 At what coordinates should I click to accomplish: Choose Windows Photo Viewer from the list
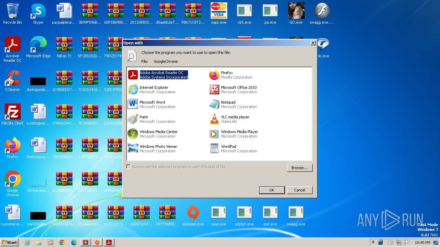(x=153, y=149)
